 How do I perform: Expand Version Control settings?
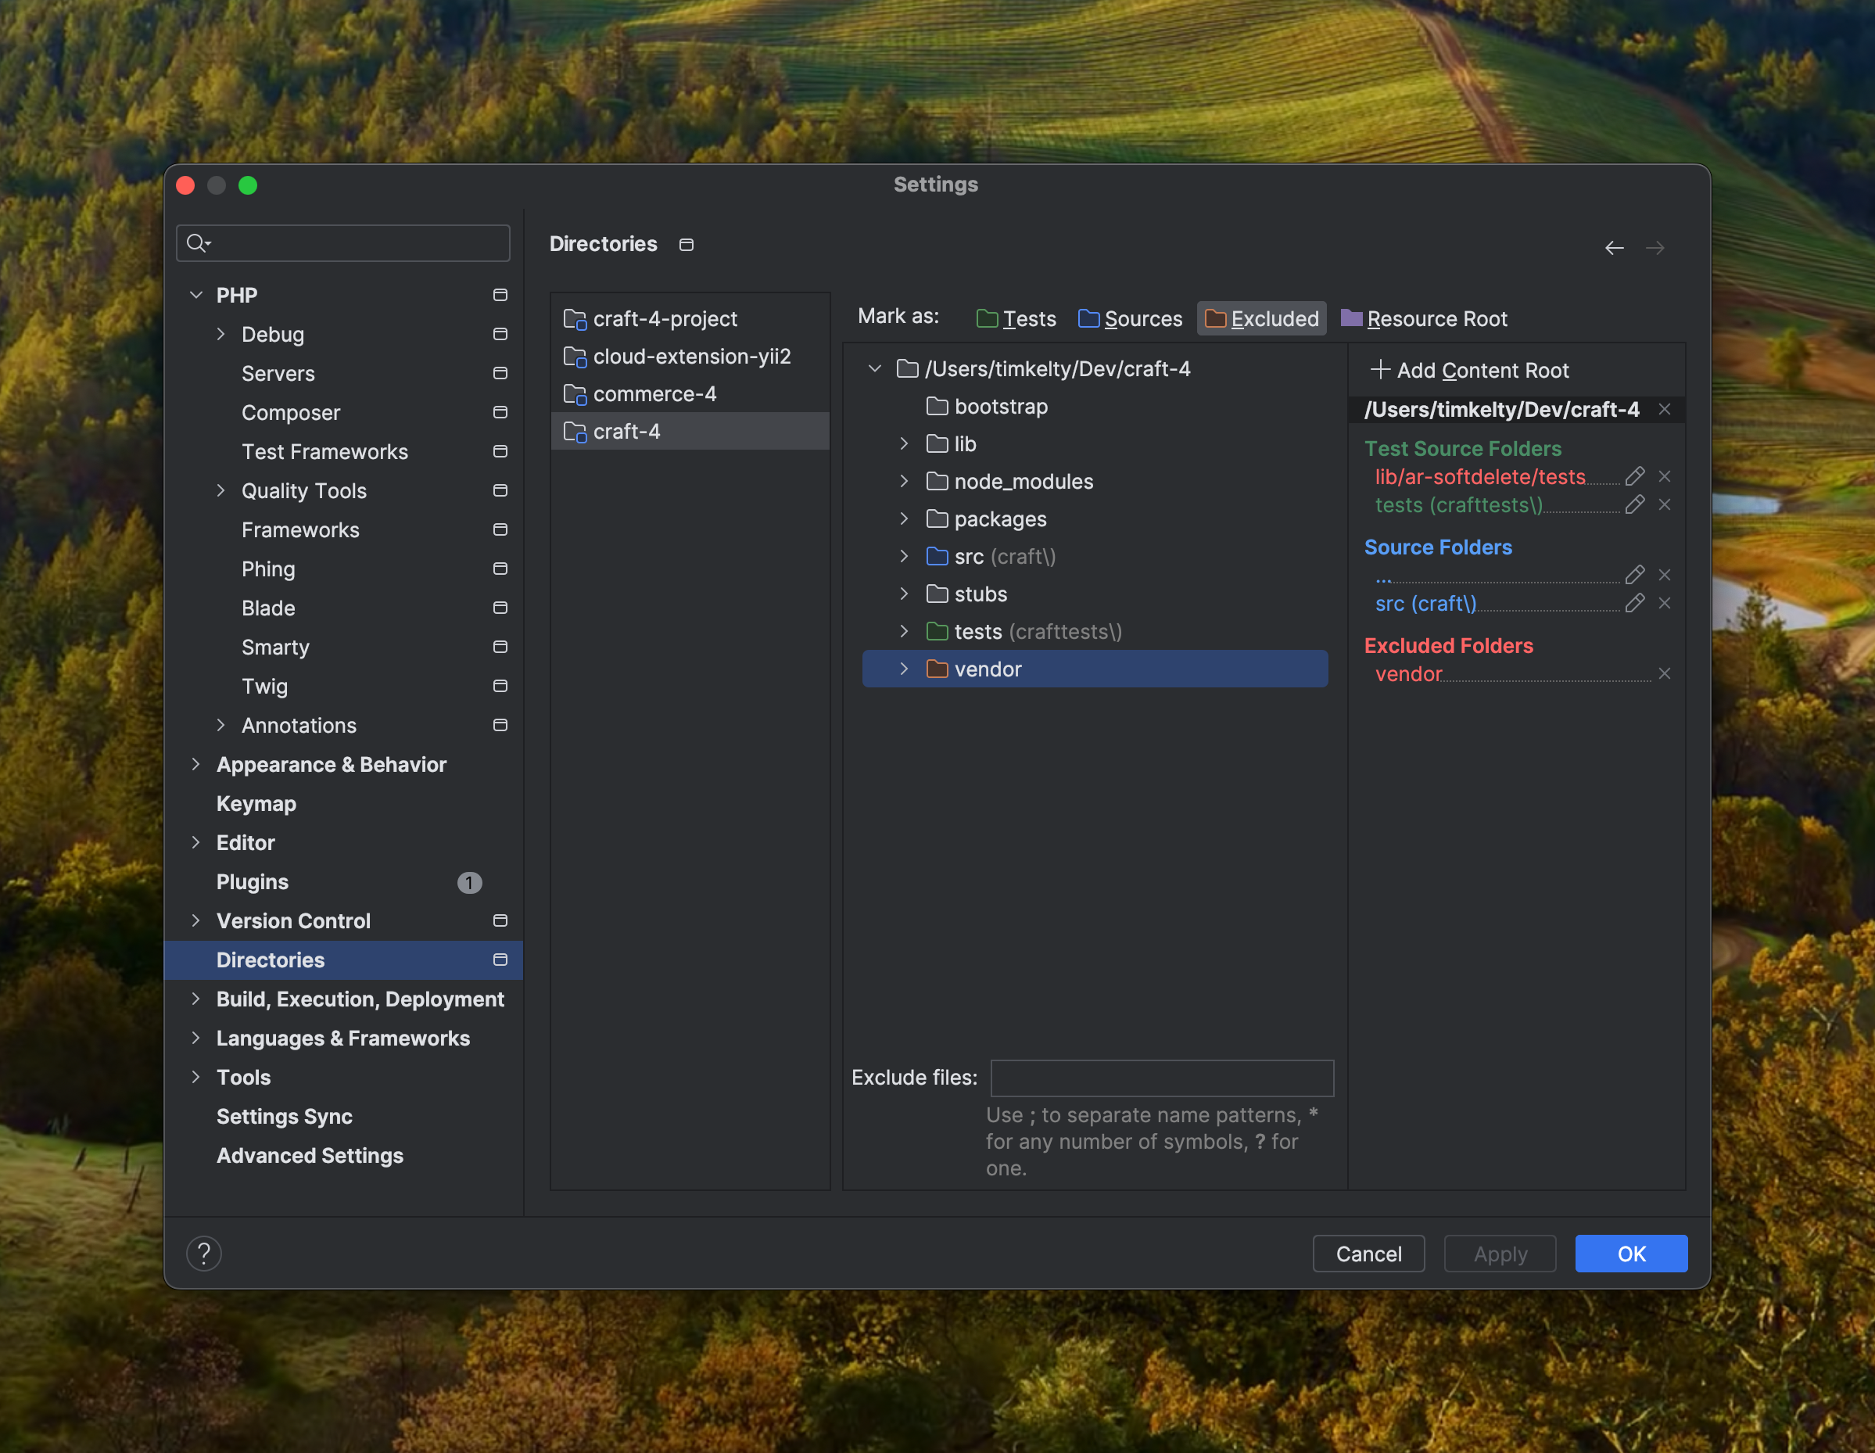coord(195,920)
